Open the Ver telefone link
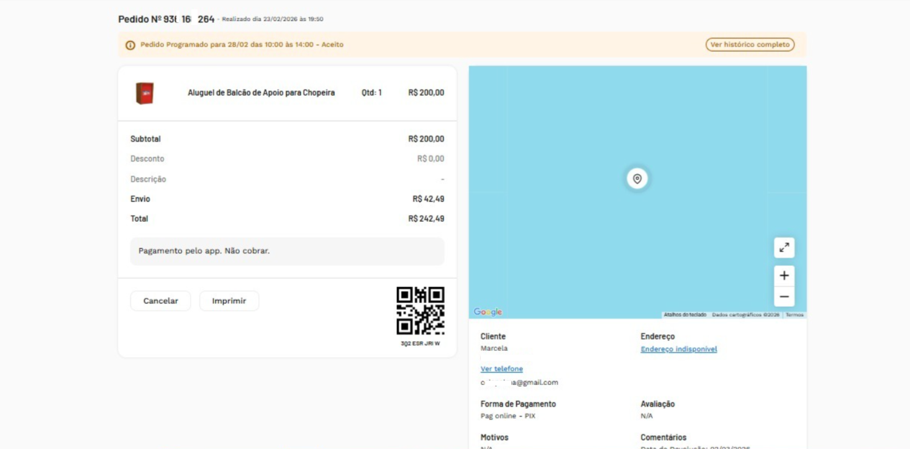Screen dimensions: 910x449 (501, 368)
